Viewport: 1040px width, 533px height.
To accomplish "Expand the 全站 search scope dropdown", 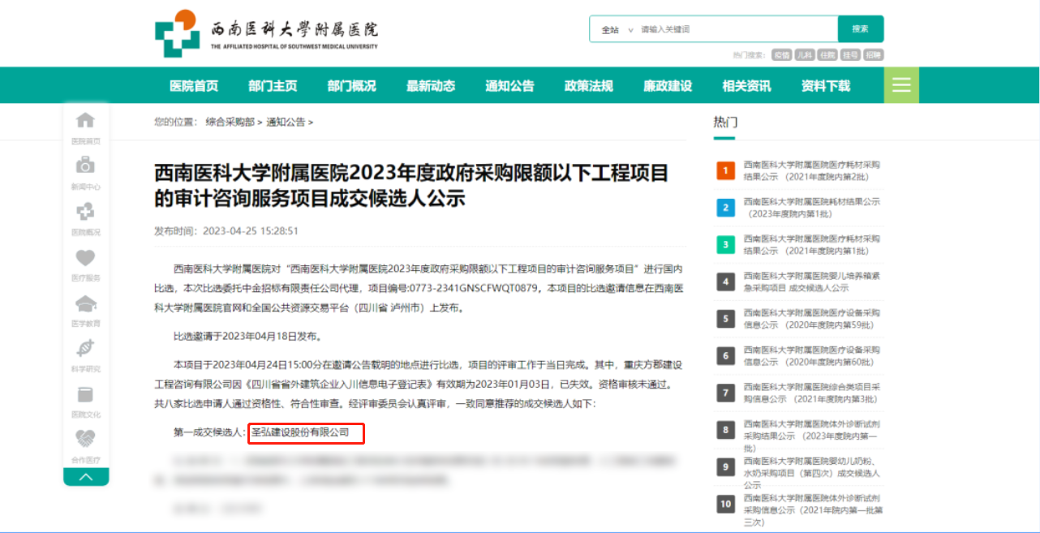I will click(617, 29).
